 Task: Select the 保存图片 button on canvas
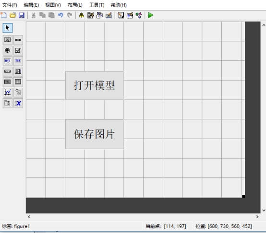(x=95, y=134)
